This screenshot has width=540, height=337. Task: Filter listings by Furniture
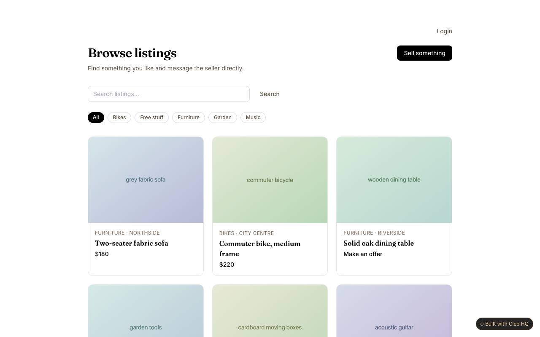(189, 118)
